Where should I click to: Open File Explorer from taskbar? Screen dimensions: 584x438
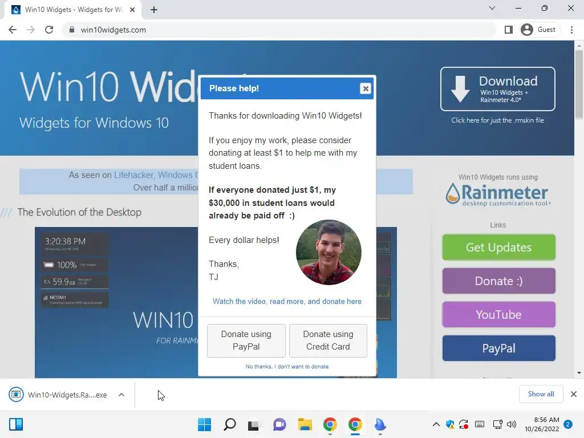point(305,424)
